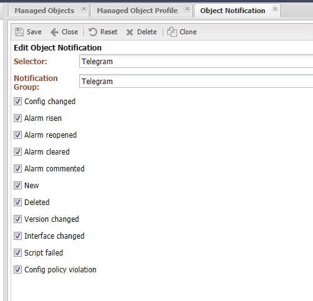Click the Notification Group field label
The image size is (313, 301).
click(x=36, y=82)
